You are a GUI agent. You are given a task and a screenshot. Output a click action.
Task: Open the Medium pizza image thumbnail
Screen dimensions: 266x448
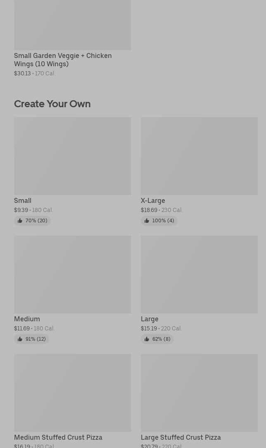click(72, 274)
